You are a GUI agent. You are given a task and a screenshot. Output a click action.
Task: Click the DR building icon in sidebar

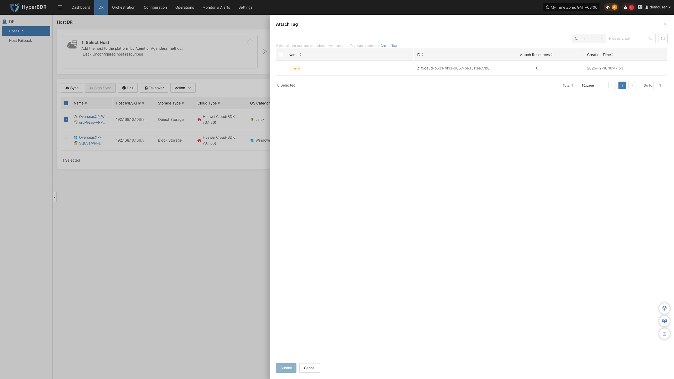[4, 22]
